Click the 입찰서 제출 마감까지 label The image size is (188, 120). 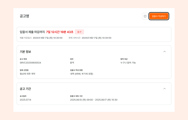click(32, 32)
